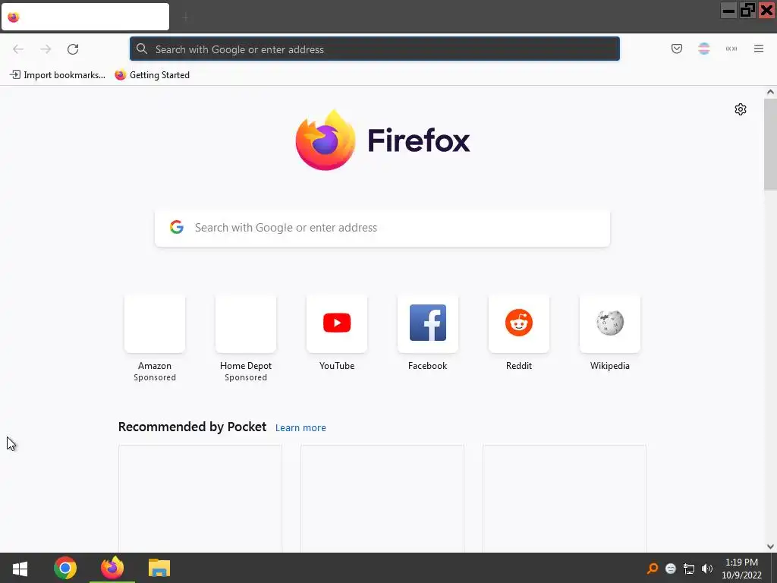Click the orange magnifier tray icon
Image resolution: width=777 pixels, height=583 pixels.
pyautogui.click(x=653, y=568)
